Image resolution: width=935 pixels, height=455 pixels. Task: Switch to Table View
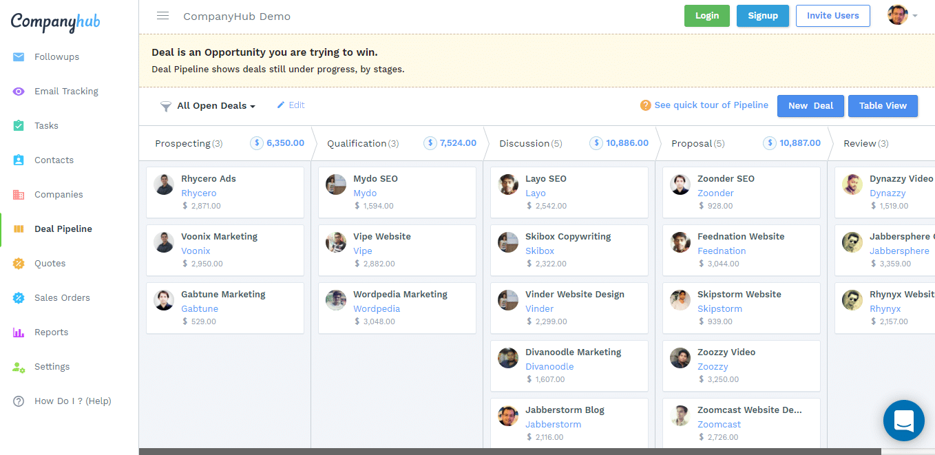click(x=883, y=106)
